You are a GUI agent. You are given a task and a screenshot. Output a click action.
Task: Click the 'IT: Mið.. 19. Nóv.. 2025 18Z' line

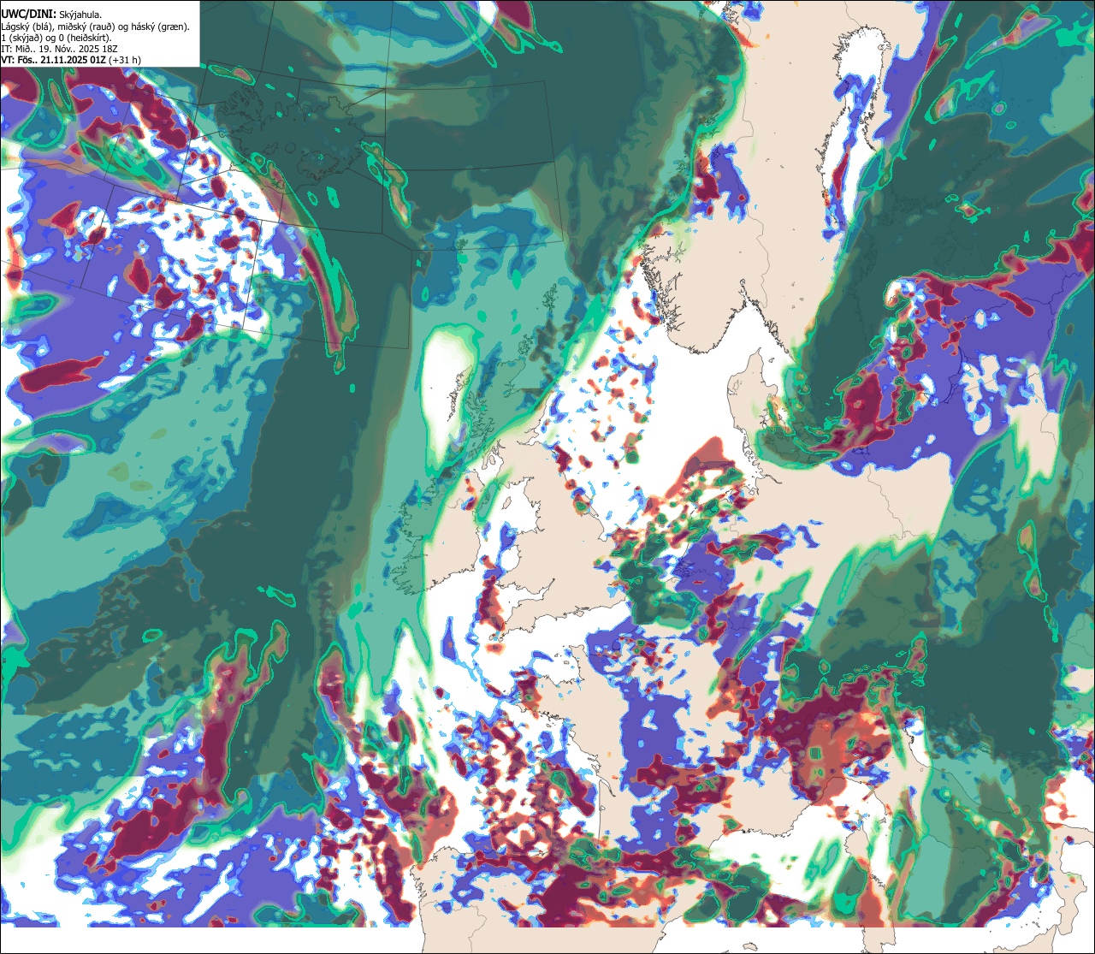(x=59, y=49)
